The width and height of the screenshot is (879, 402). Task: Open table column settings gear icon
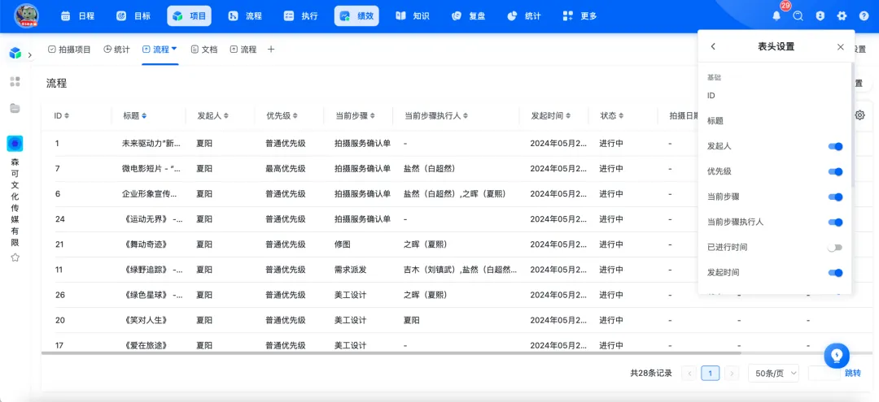(860, 115)
